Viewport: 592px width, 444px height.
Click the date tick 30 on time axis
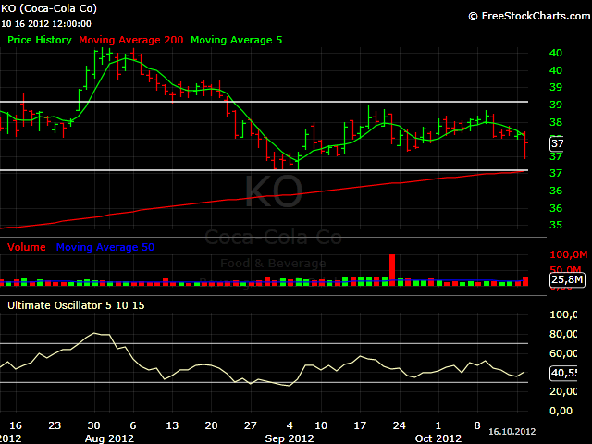point(94,425)
